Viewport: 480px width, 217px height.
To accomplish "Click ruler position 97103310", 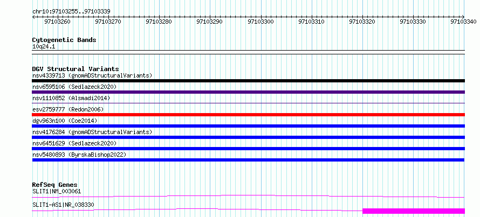I will point(312,22).
